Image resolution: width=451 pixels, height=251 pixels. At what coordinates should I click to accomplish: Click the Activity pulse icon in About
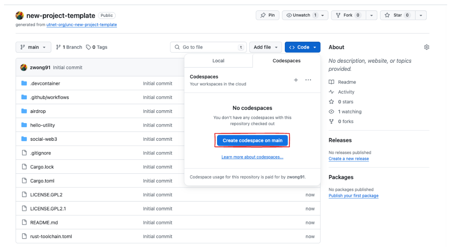point(331,92)
